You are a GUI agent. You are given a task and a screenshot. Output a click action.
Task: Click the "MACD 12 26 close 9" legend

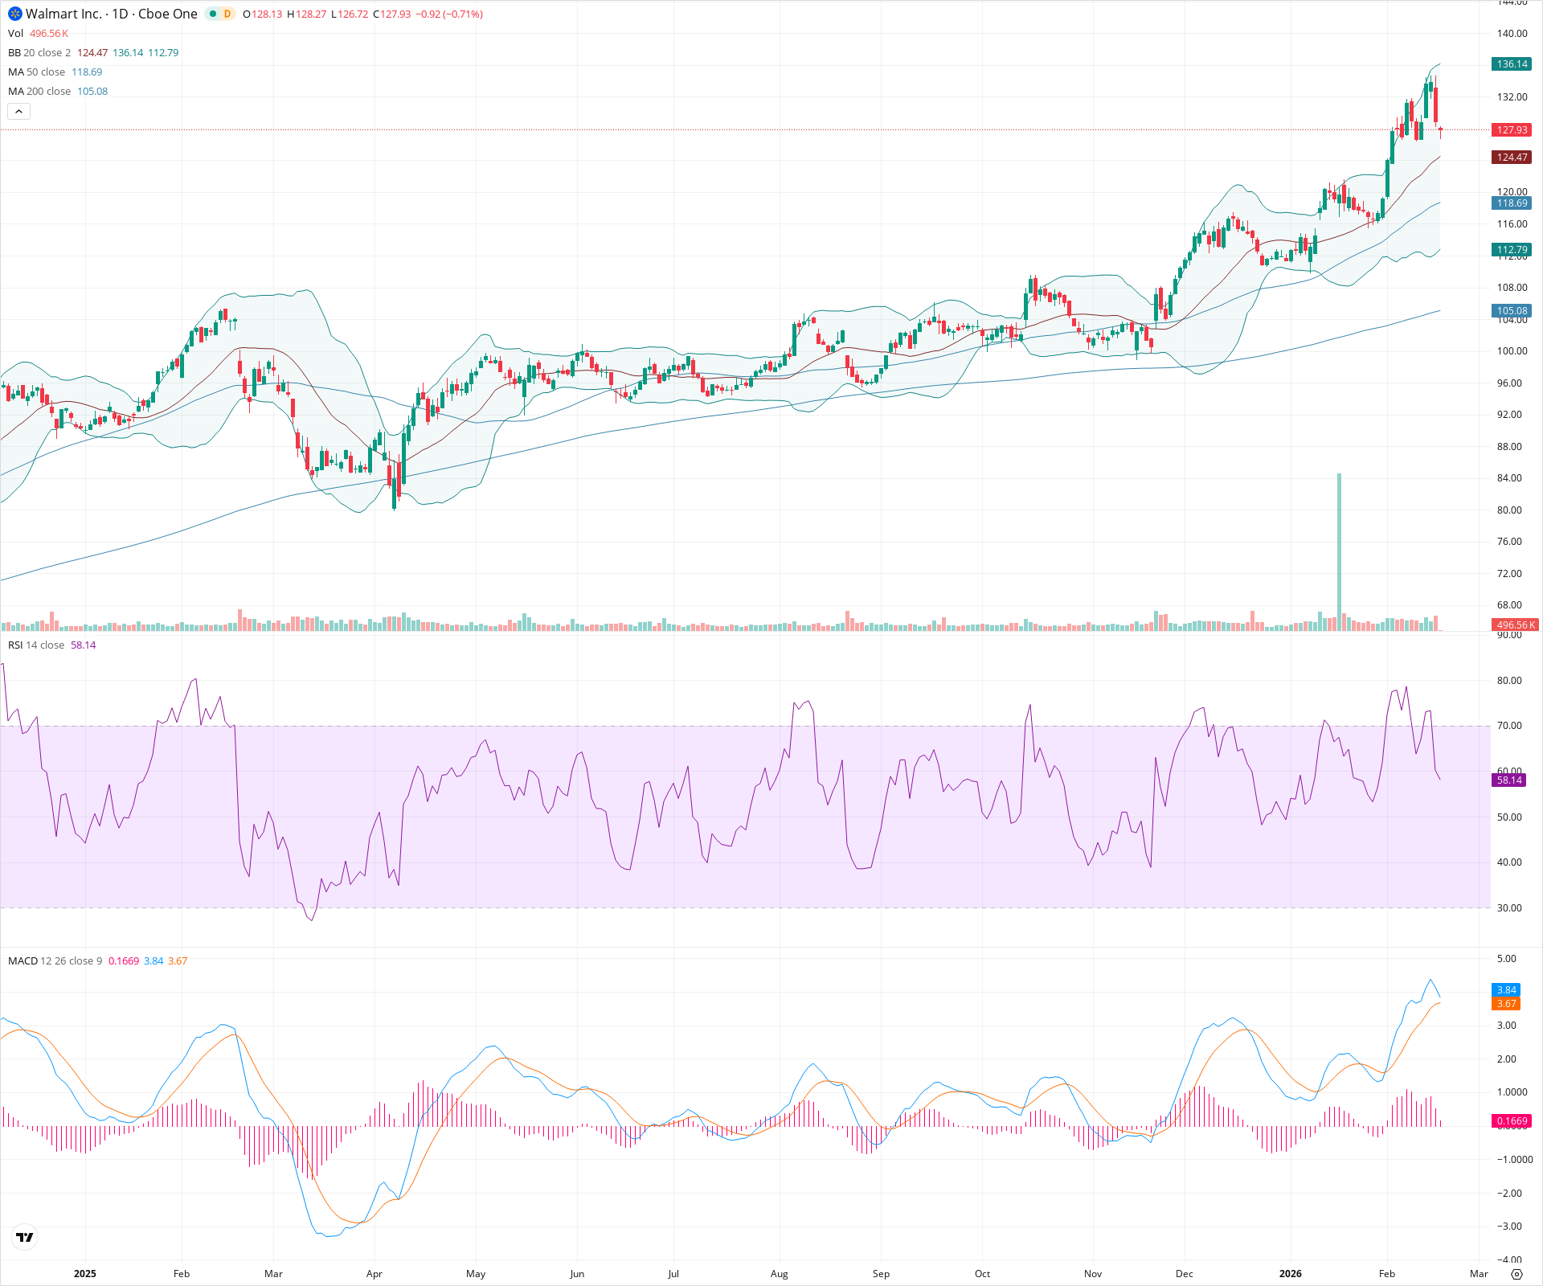pyautogui.click(x=52, y=960)
